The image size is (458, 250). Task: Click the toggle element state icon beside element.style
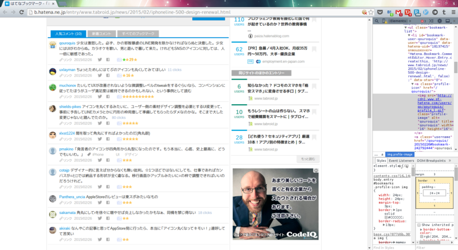tap(406, 166)
